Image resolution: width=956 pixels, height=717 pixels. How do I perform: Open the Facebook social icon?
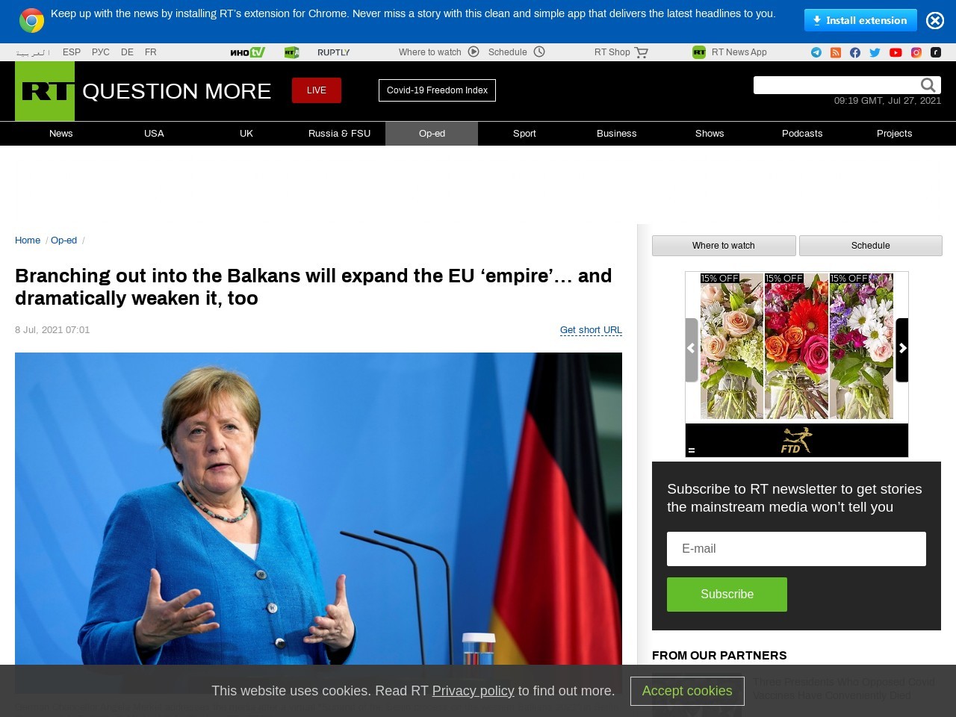(855, 52)
